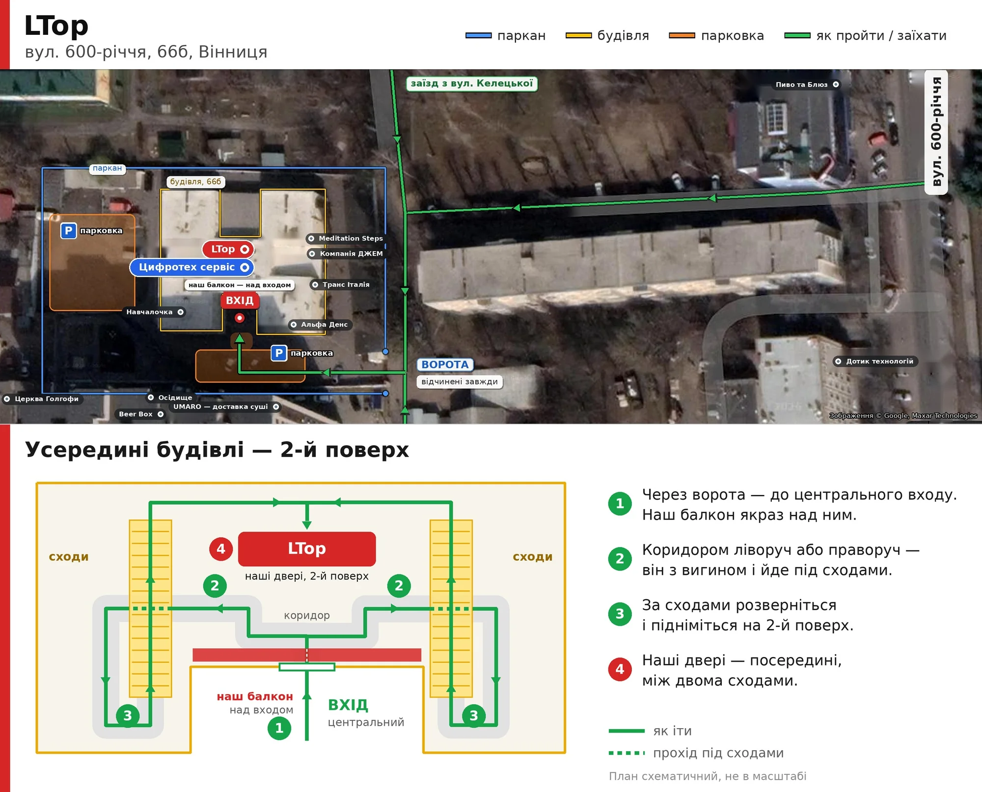Click the blue P parking icon near паркан
Viewport: 982px width, 792px height.
coord(68,231)
